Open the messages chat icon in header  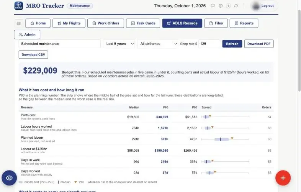coord(213,6)
